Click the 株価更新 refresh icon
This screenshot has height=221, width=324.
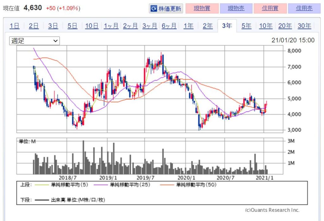154,9
